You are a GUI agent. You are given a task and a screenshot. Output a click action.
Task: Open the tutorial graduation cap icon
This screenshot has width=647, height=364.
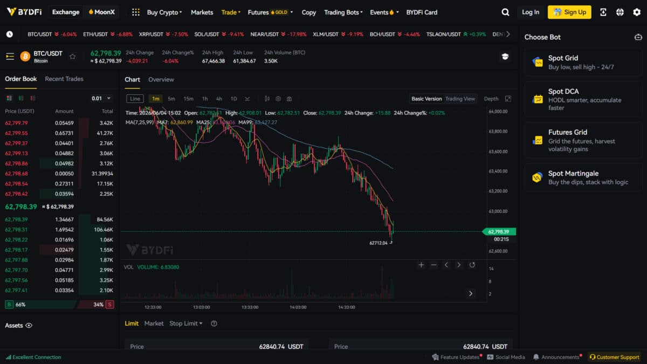[505, 56]
